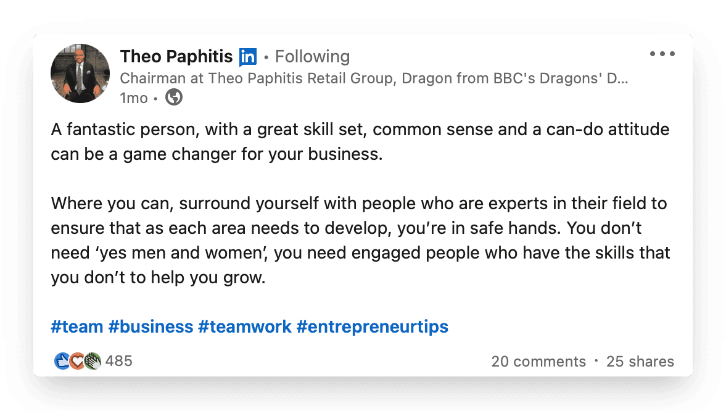View the 25 shares
The height and width of the screenshot is (411, 726).
pos(640,362)
